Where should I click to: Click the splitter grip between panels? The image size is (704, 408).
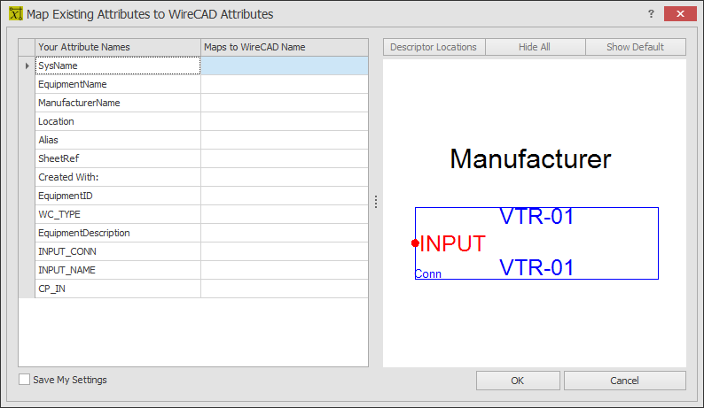coord(376,202)
